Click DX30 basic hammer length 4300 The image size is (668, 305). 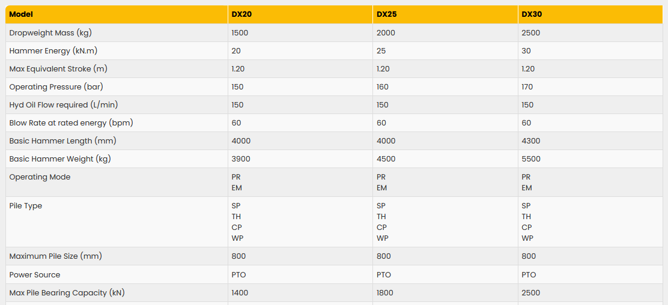[531, 141]
